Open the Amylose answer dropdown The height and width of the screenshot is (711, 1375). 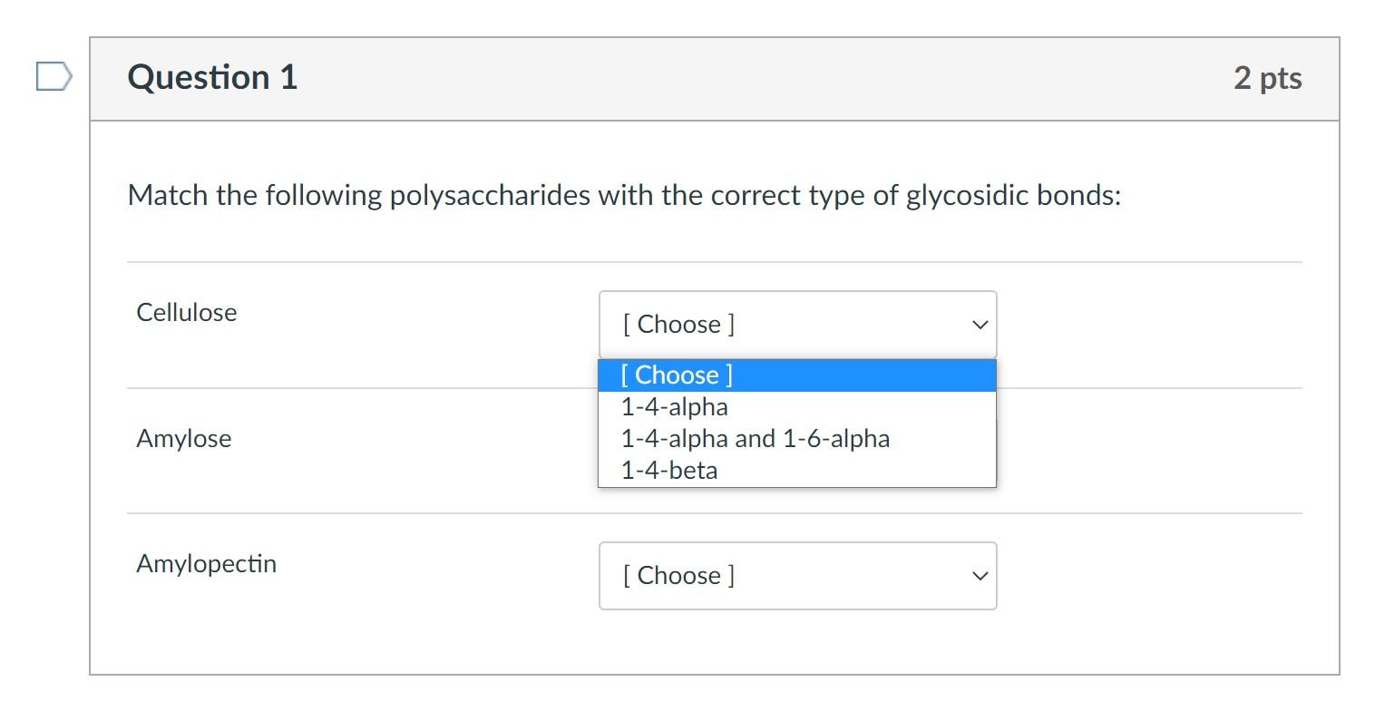pyautogui.click(x=796, y=439)
